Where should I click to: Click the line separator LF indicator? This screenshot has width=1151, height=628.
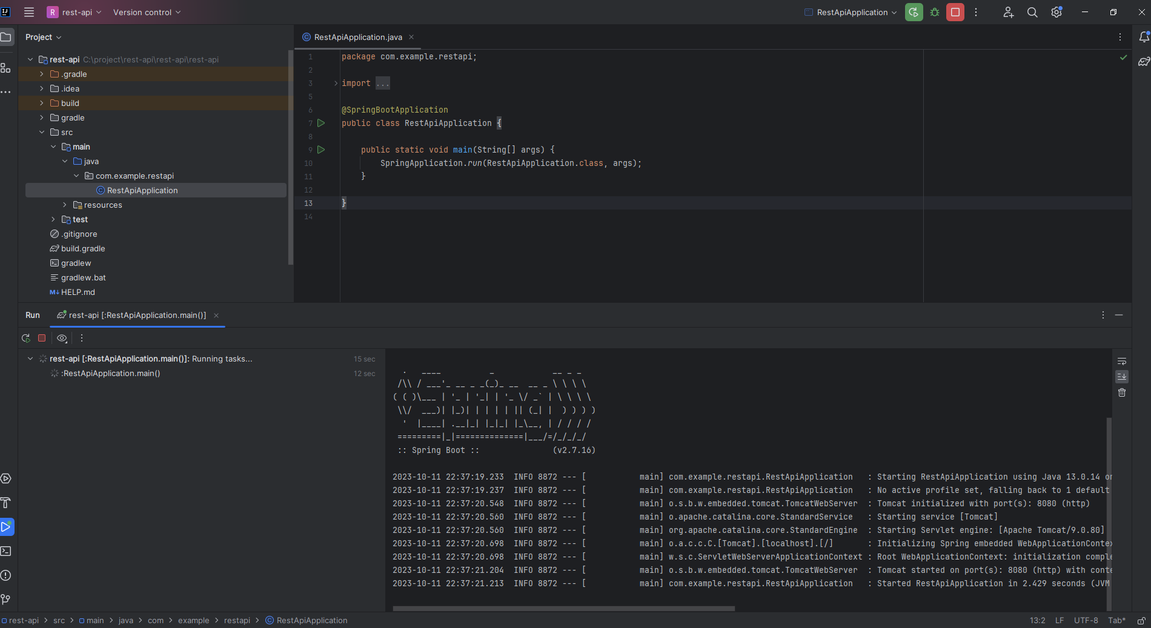(x=1060, y=621)
